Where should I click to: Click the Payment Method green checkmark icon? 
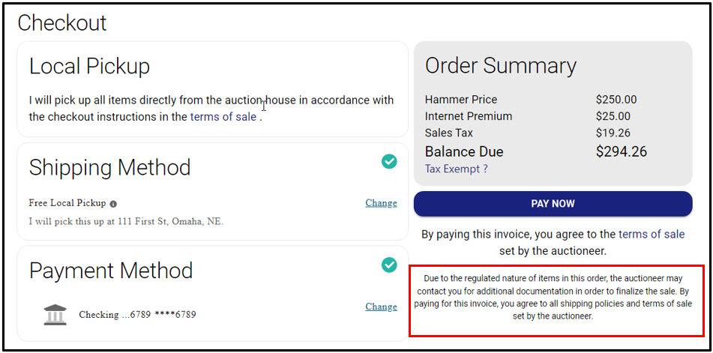[x=389, y=265]
